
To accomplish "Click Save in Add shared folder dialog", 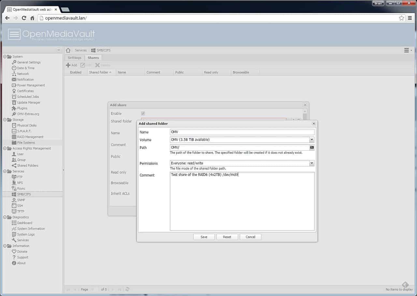I will coord(204,237).
